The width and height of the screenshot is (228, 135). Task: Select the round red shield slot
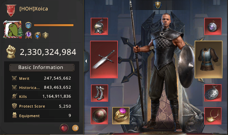point(99,116)
